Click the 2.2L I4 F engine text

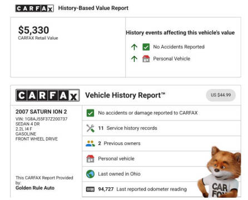tap(24, 129)
